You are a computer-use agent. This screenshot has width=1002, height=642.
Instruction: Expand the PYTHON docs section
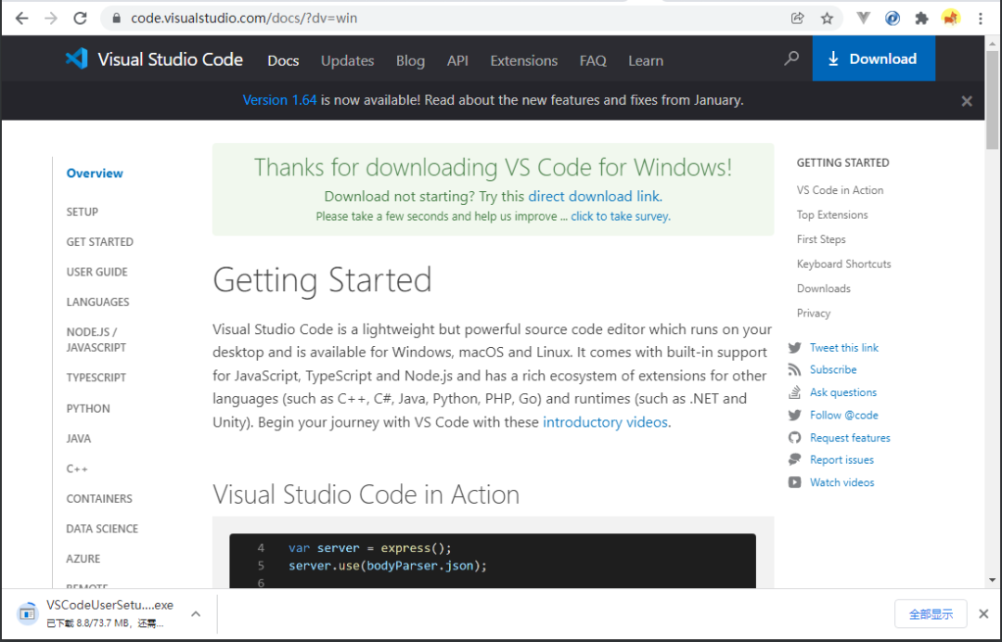(x=88, y=408)
